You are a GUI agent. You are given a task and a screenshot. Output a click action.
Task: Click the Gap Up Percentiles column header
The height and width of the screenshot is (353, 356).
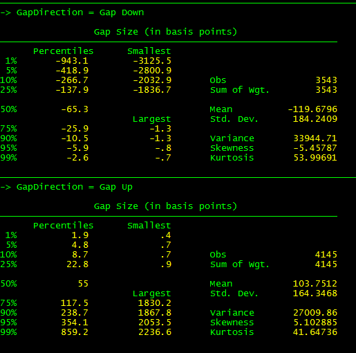(64, 225)
